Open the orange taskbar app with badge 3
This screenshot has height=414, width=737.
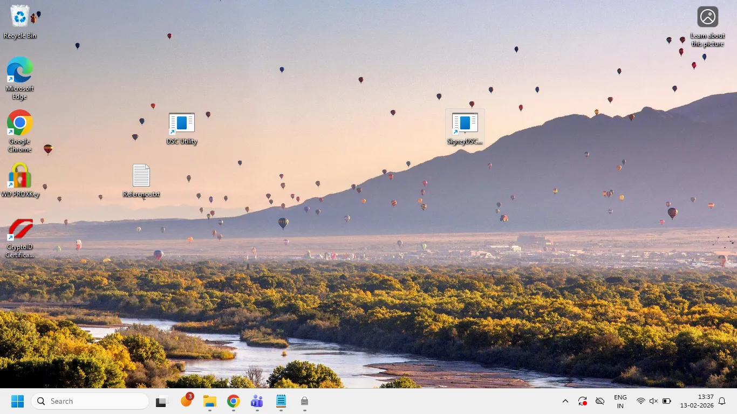pyautogui.click(x=186, y=401)
